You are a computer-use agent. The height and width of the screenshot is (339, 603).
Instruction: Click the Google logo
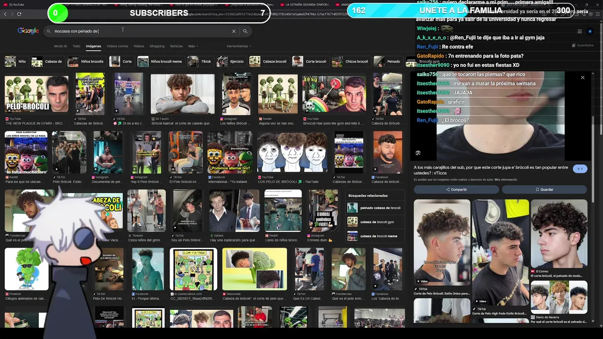[x=28, y=31]
